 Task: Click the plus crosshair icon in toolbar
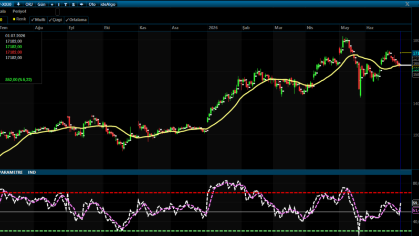pyautogui.click(x=52, y=5)
